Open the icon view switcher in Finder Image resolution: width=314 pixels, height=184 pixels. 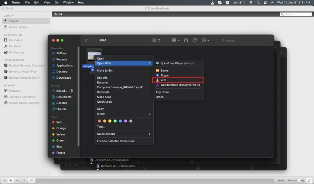156,40
